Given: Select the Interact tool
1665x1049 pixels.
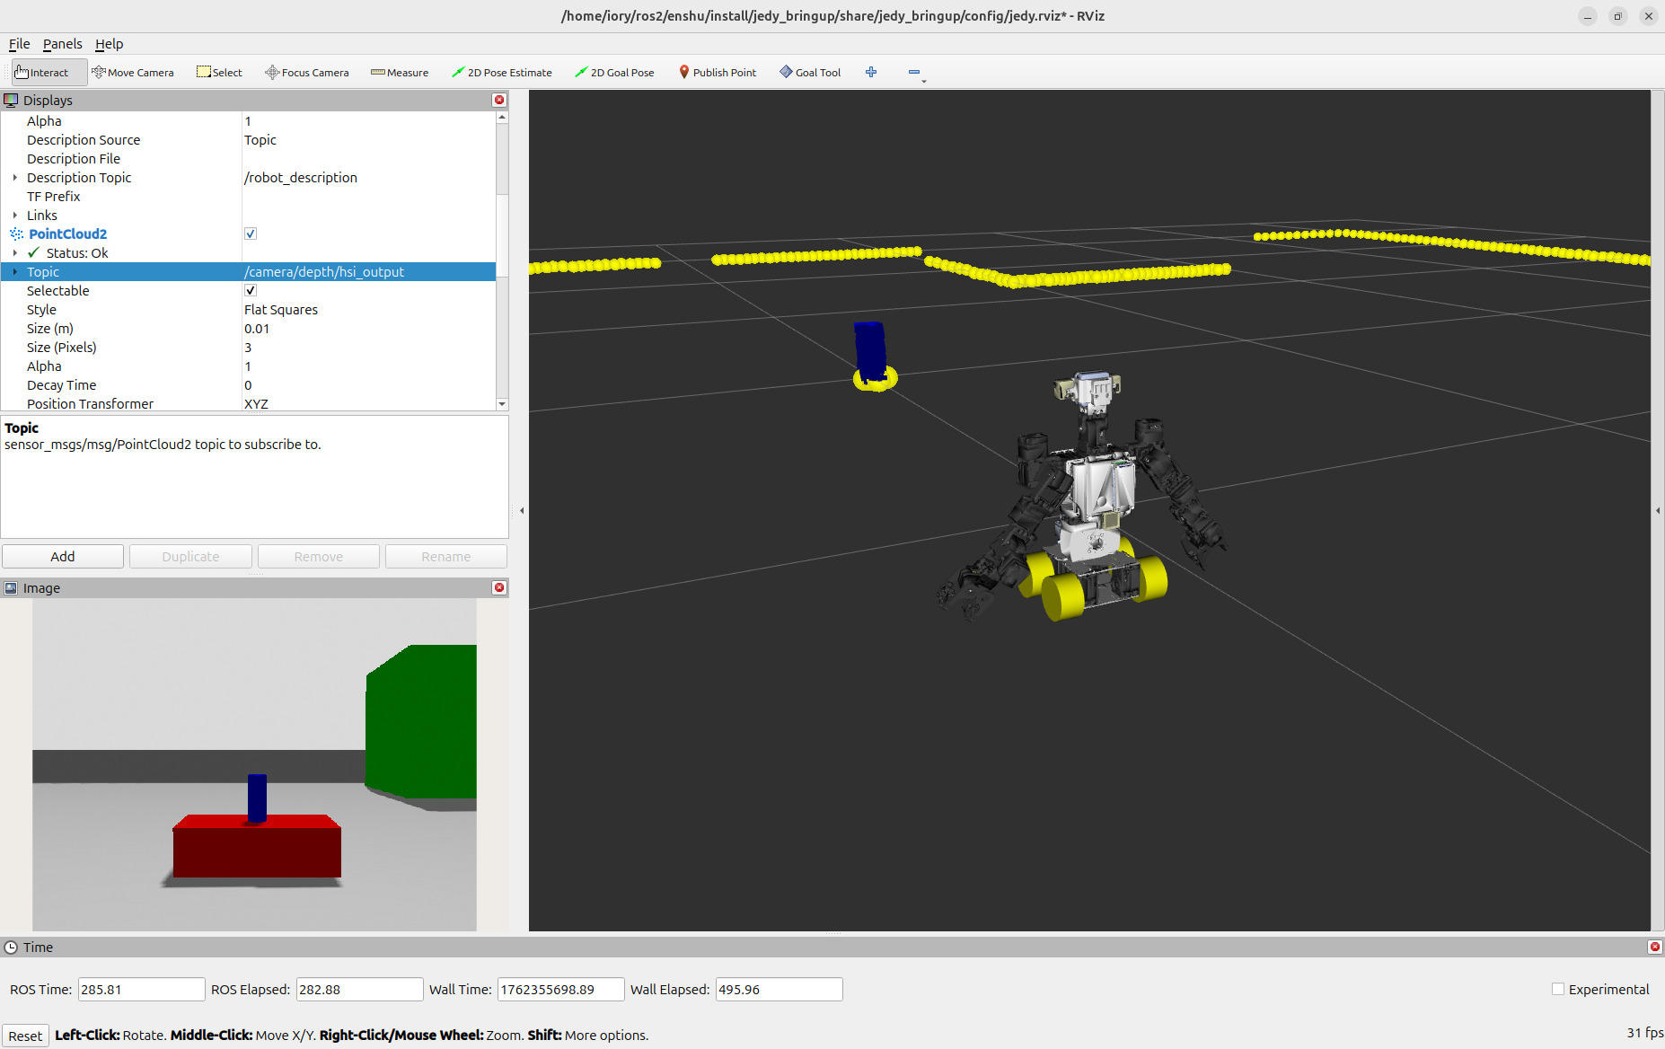Looking at the screenshot, I should [x=42, y=73].
